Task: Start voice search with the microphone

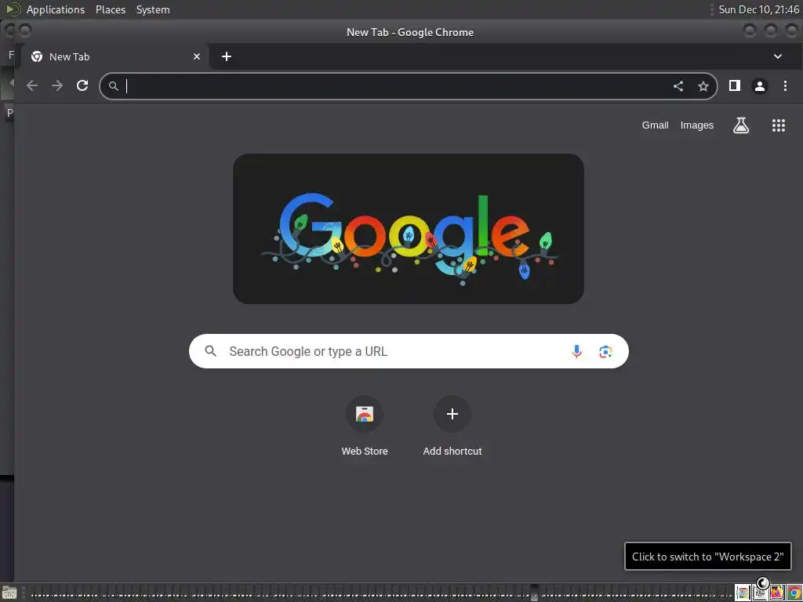Action: [x=576, y=351]
